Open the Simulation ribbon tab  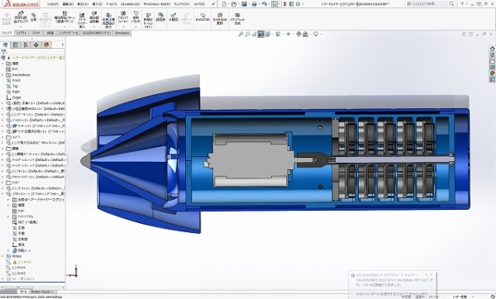[122, 33]
